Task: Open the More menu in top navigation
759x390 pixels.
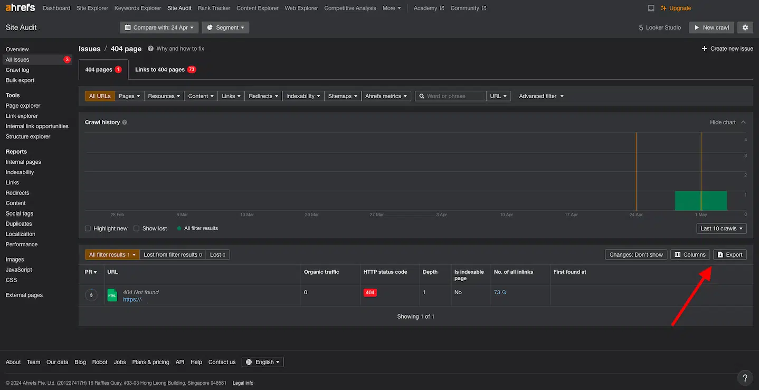Action: [392, 8]
